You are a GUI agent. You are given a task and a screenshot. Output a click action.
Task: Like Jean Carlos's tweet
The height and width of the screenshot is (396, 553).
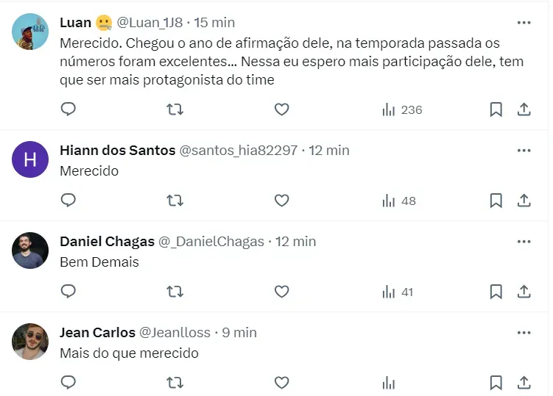[281, 383]
